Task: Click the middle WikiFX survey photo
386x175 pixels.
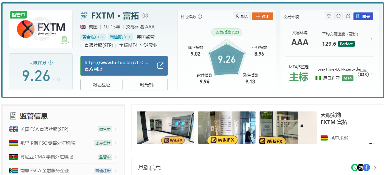Action: point(227,127)
